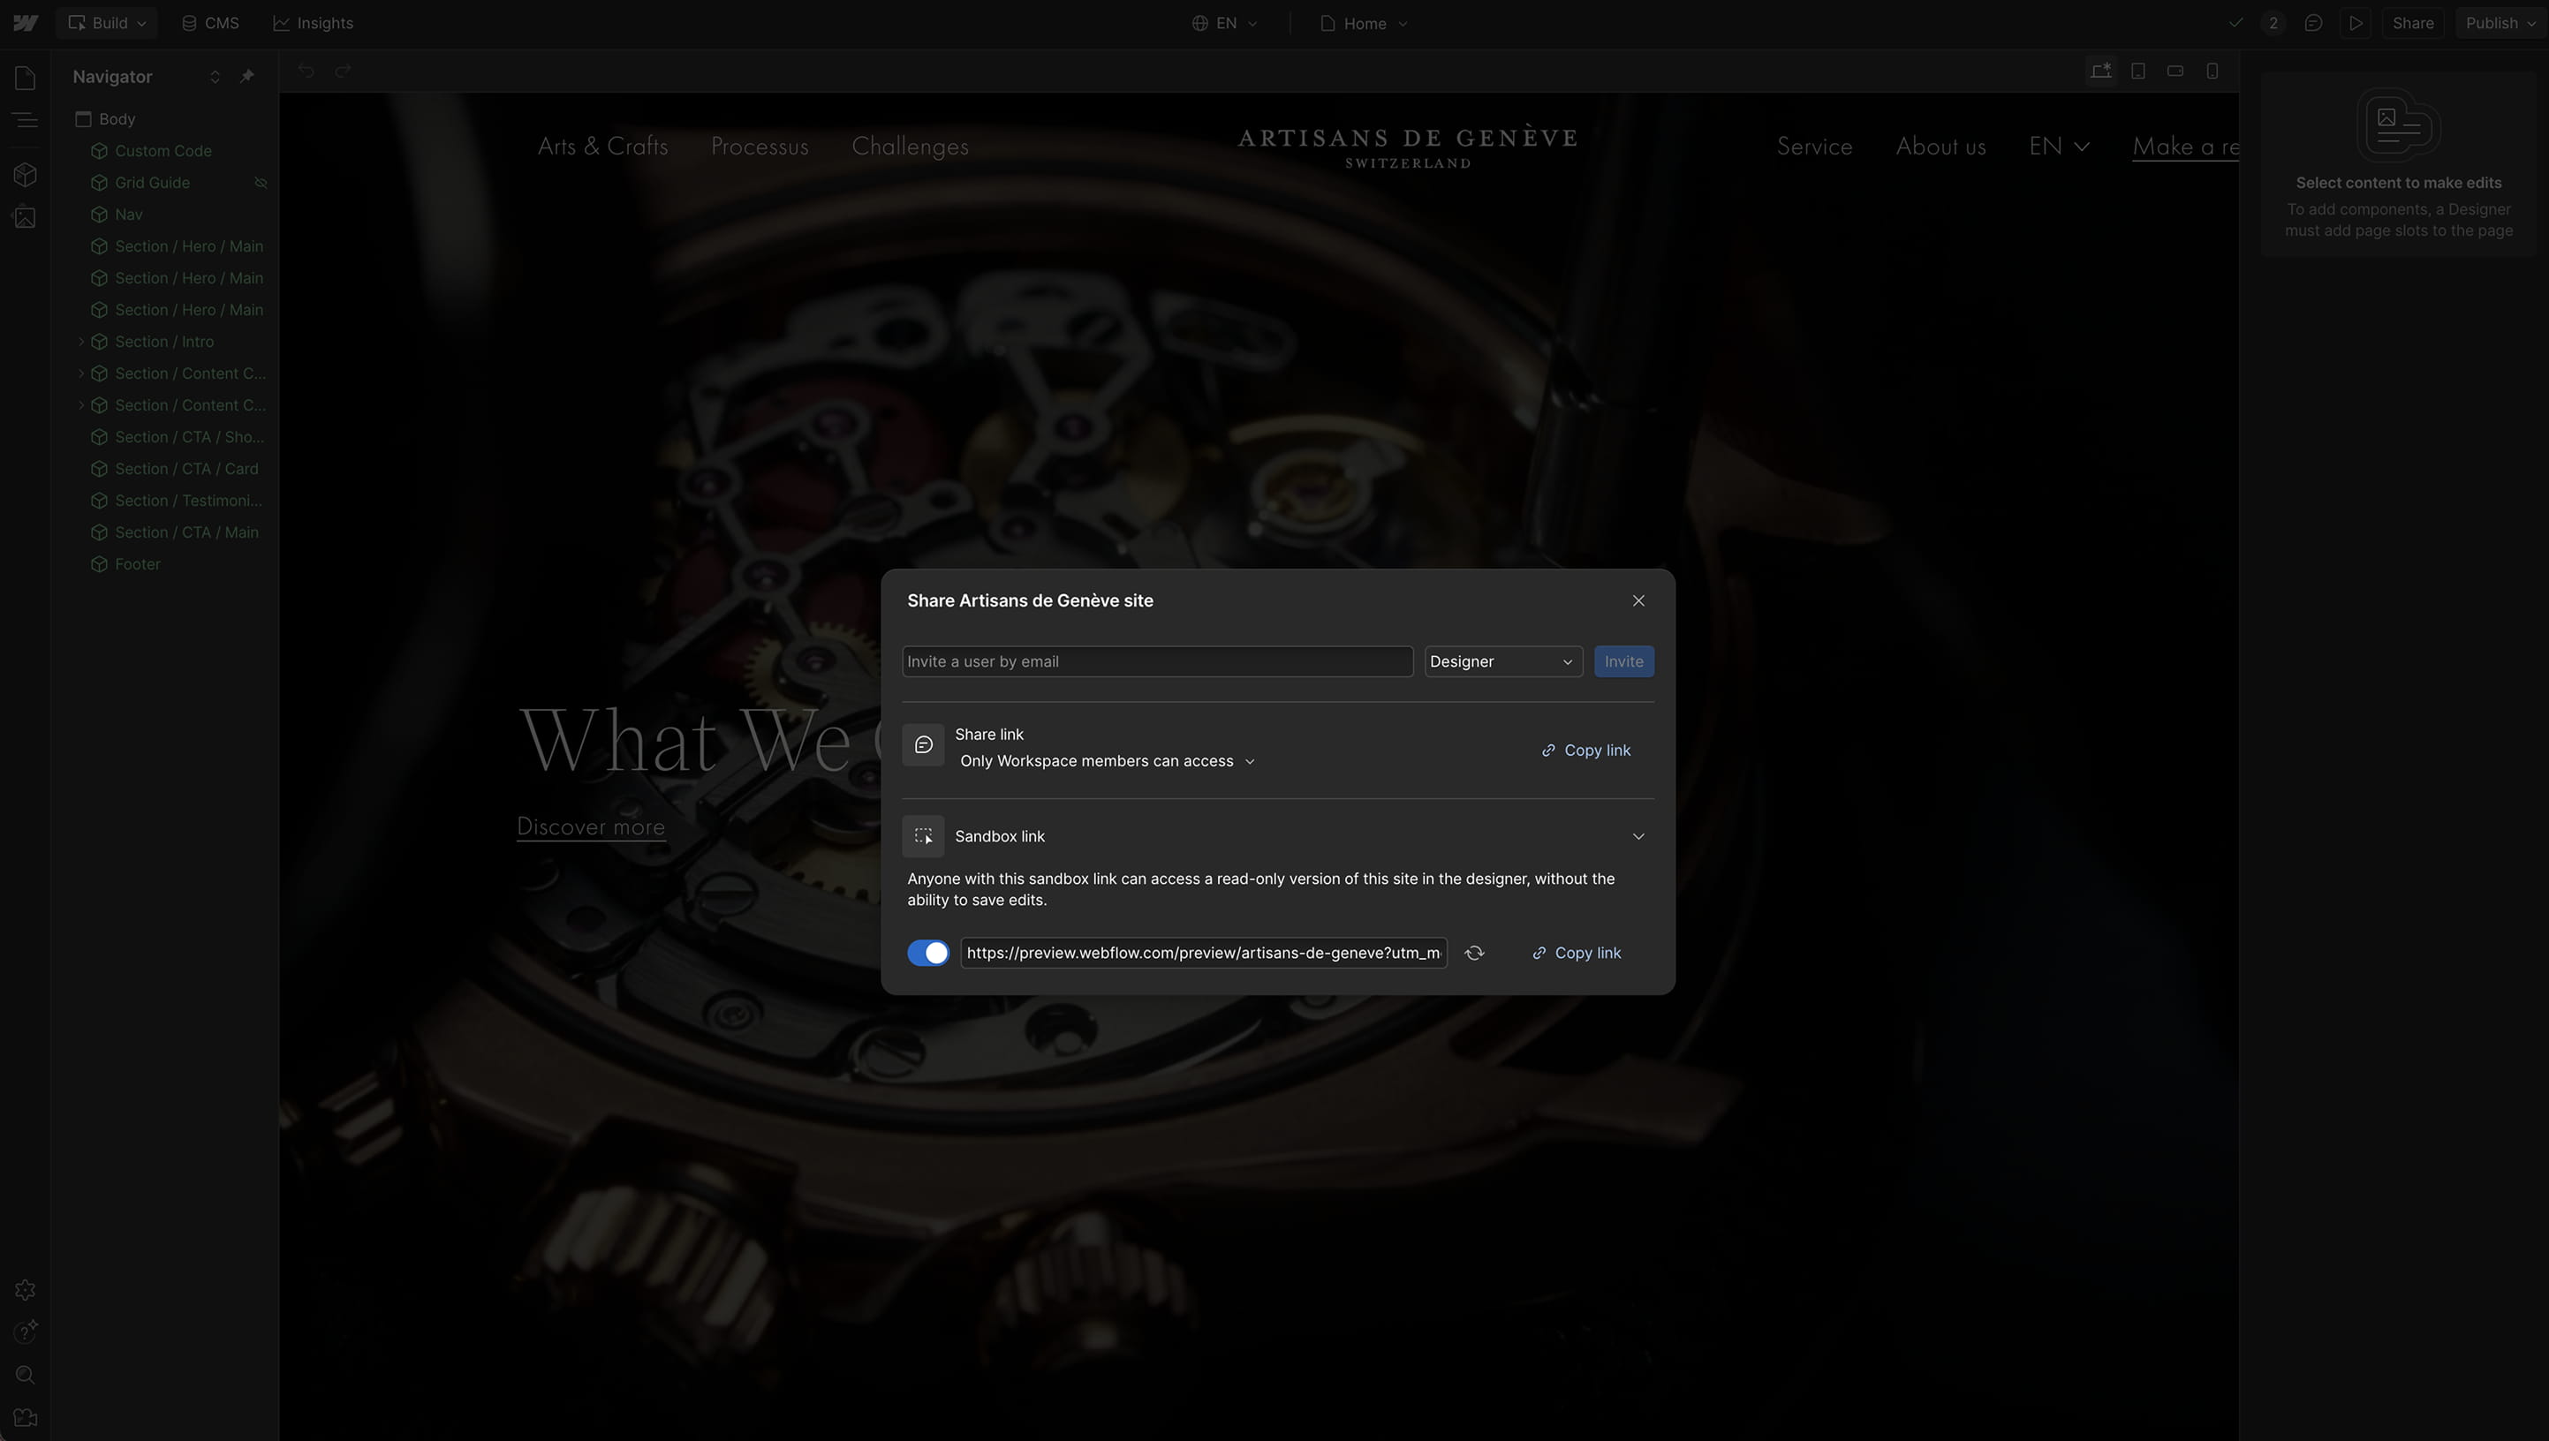The height and width of the screenshot is (1441, 2549).
Task: Show the hidden Grid Guide layer
Action: coord(261,182)
